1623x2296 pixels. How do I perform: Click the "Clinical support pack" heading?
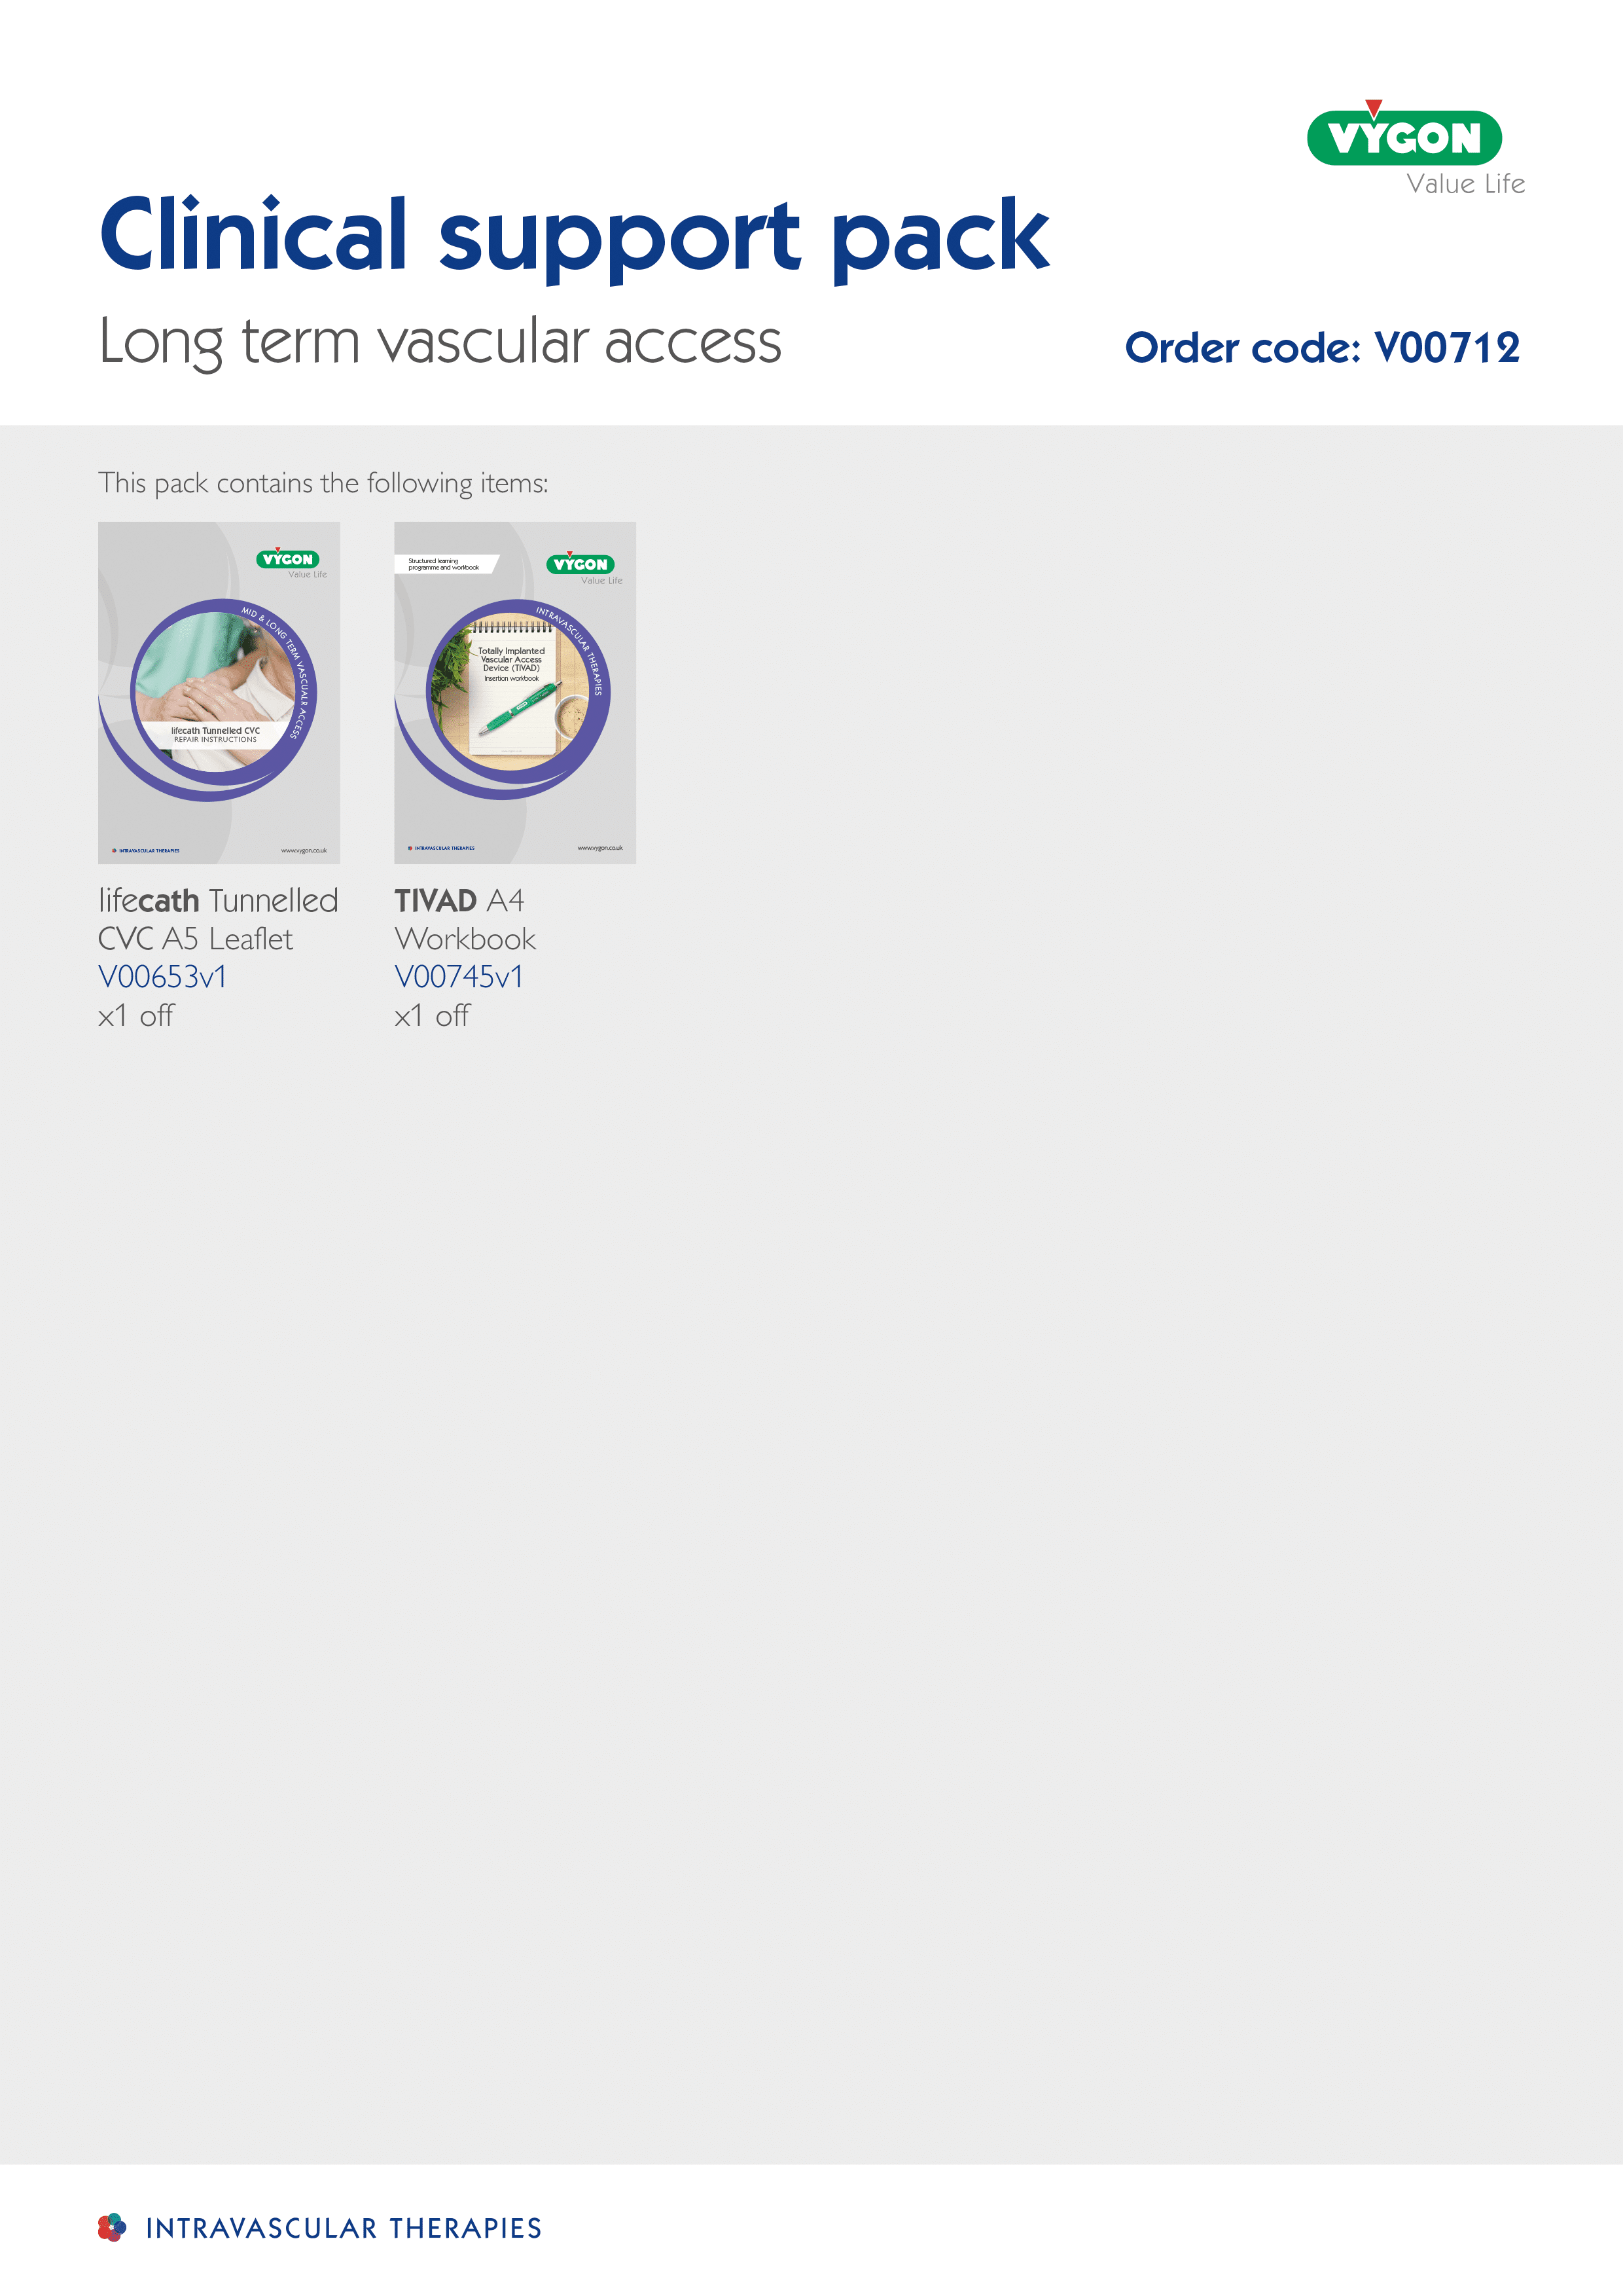click(x=574, y=236)
